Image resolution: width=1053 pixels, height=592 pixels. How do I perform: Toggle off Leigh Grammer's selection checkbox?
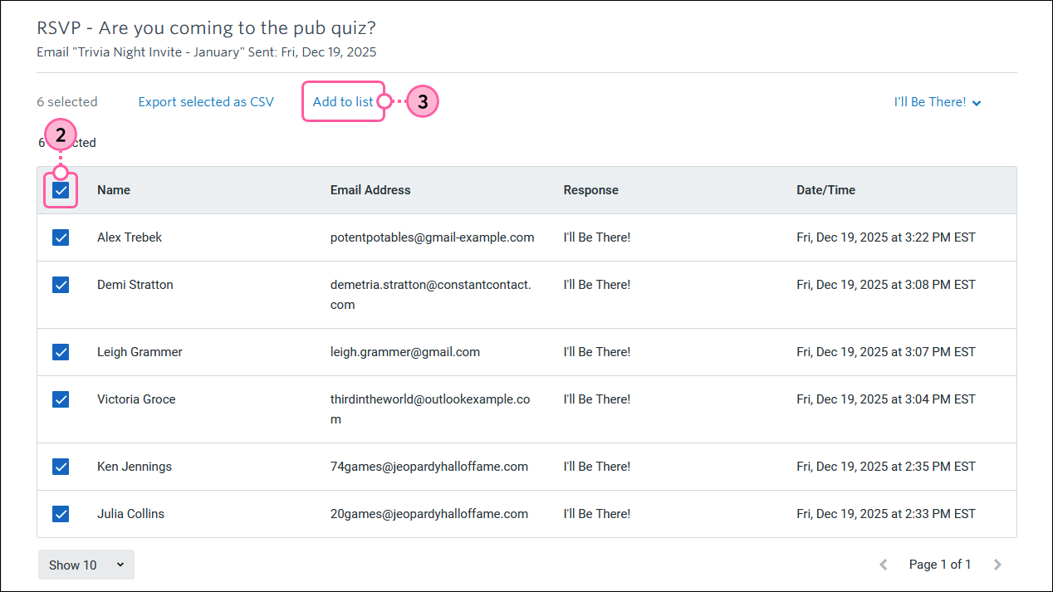tap(61, 351)
